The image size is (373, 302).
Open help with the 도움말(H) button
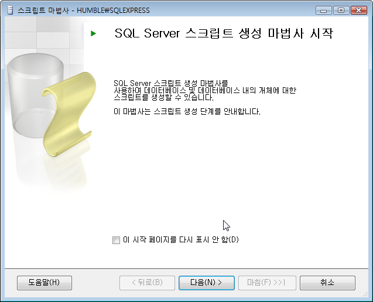coord(45,283)
